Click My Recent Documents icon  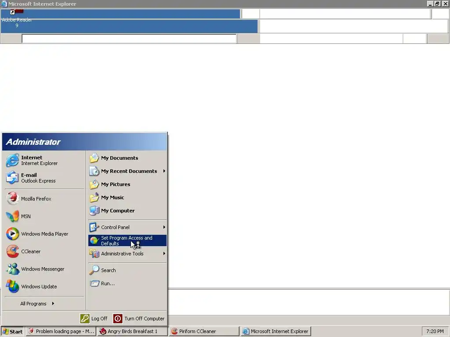coord(94,171)
